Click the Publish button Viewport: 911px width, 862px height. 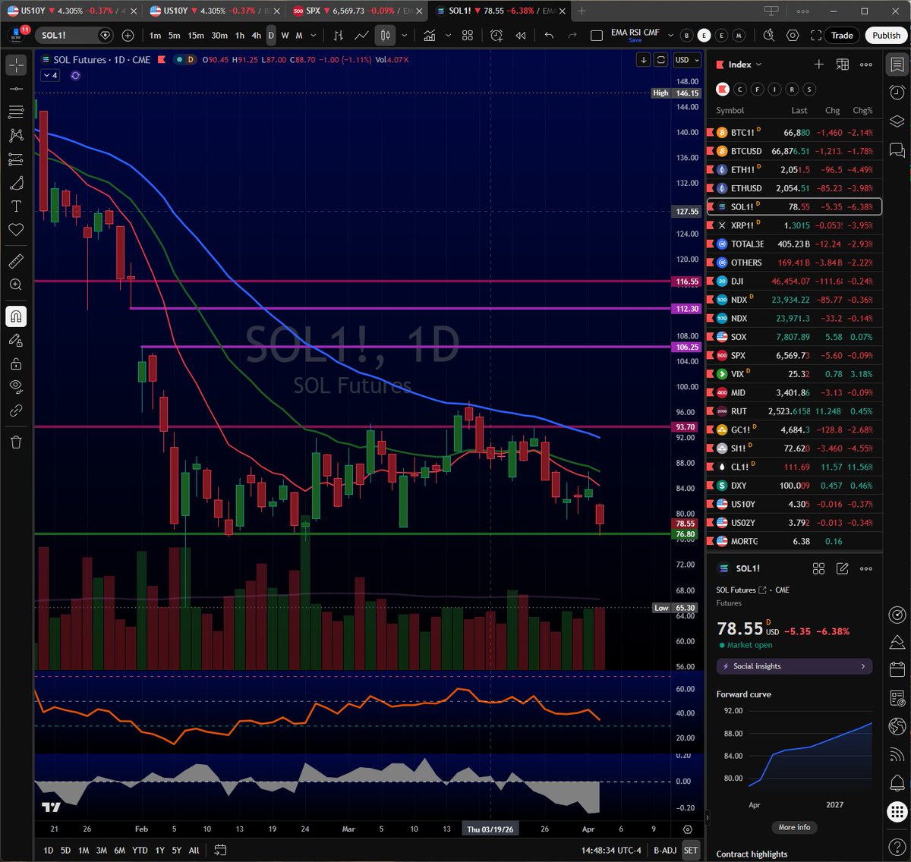886,36
